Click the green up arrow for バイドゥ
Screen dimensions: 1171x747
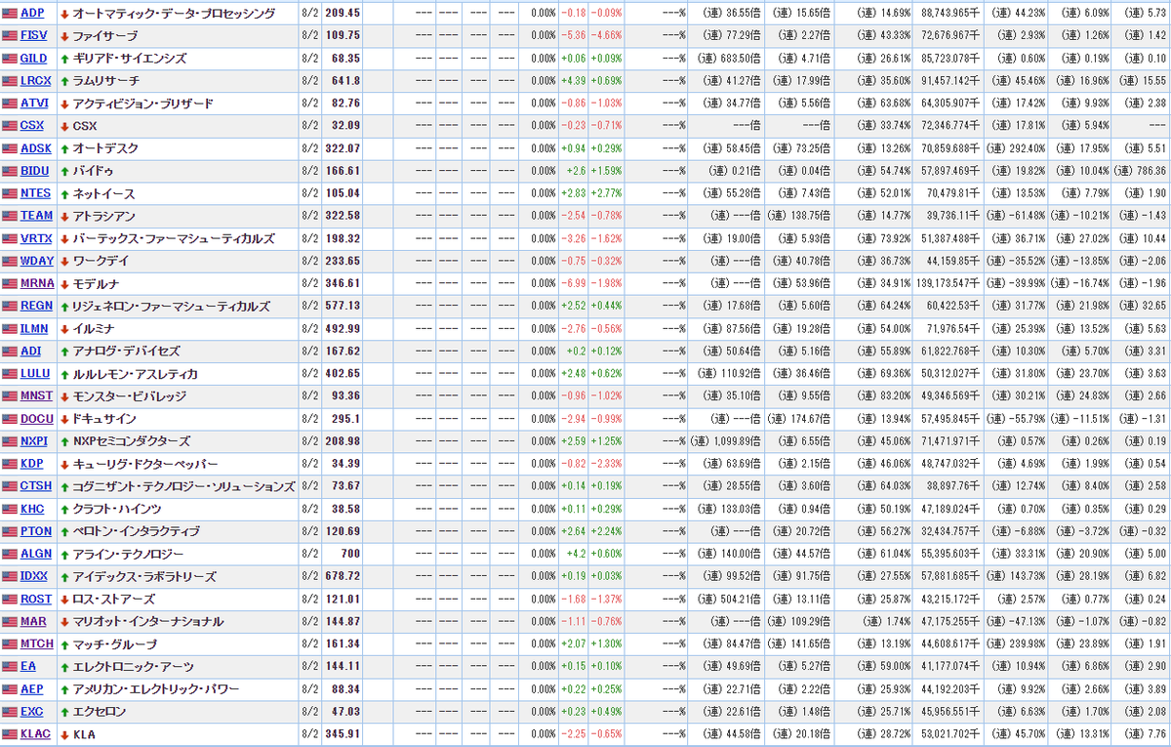pyautogui.click(x=64, y=171)
